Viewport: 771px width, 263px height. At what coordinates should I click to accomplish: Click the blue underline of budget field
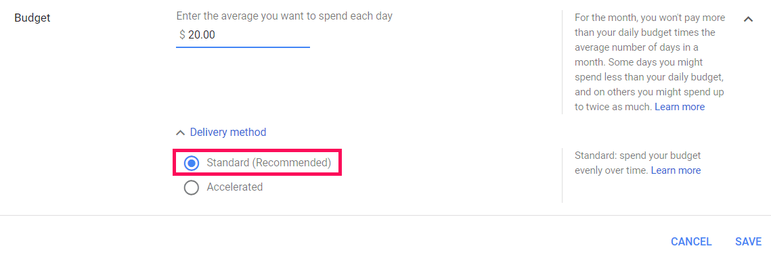pos(243,47)
